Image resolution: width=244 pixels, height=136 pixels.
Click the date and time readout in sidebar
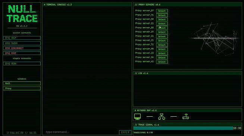[x=22, y=133]
